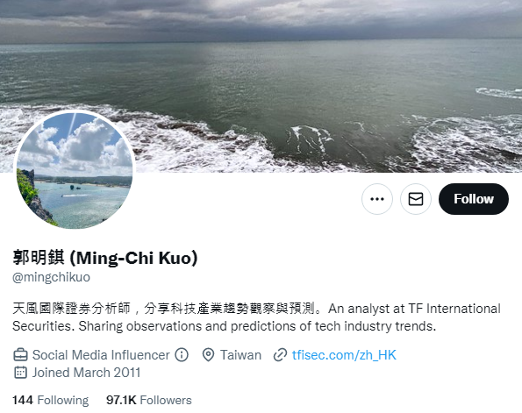Click the Social Media Influencer label

point(101,355)
